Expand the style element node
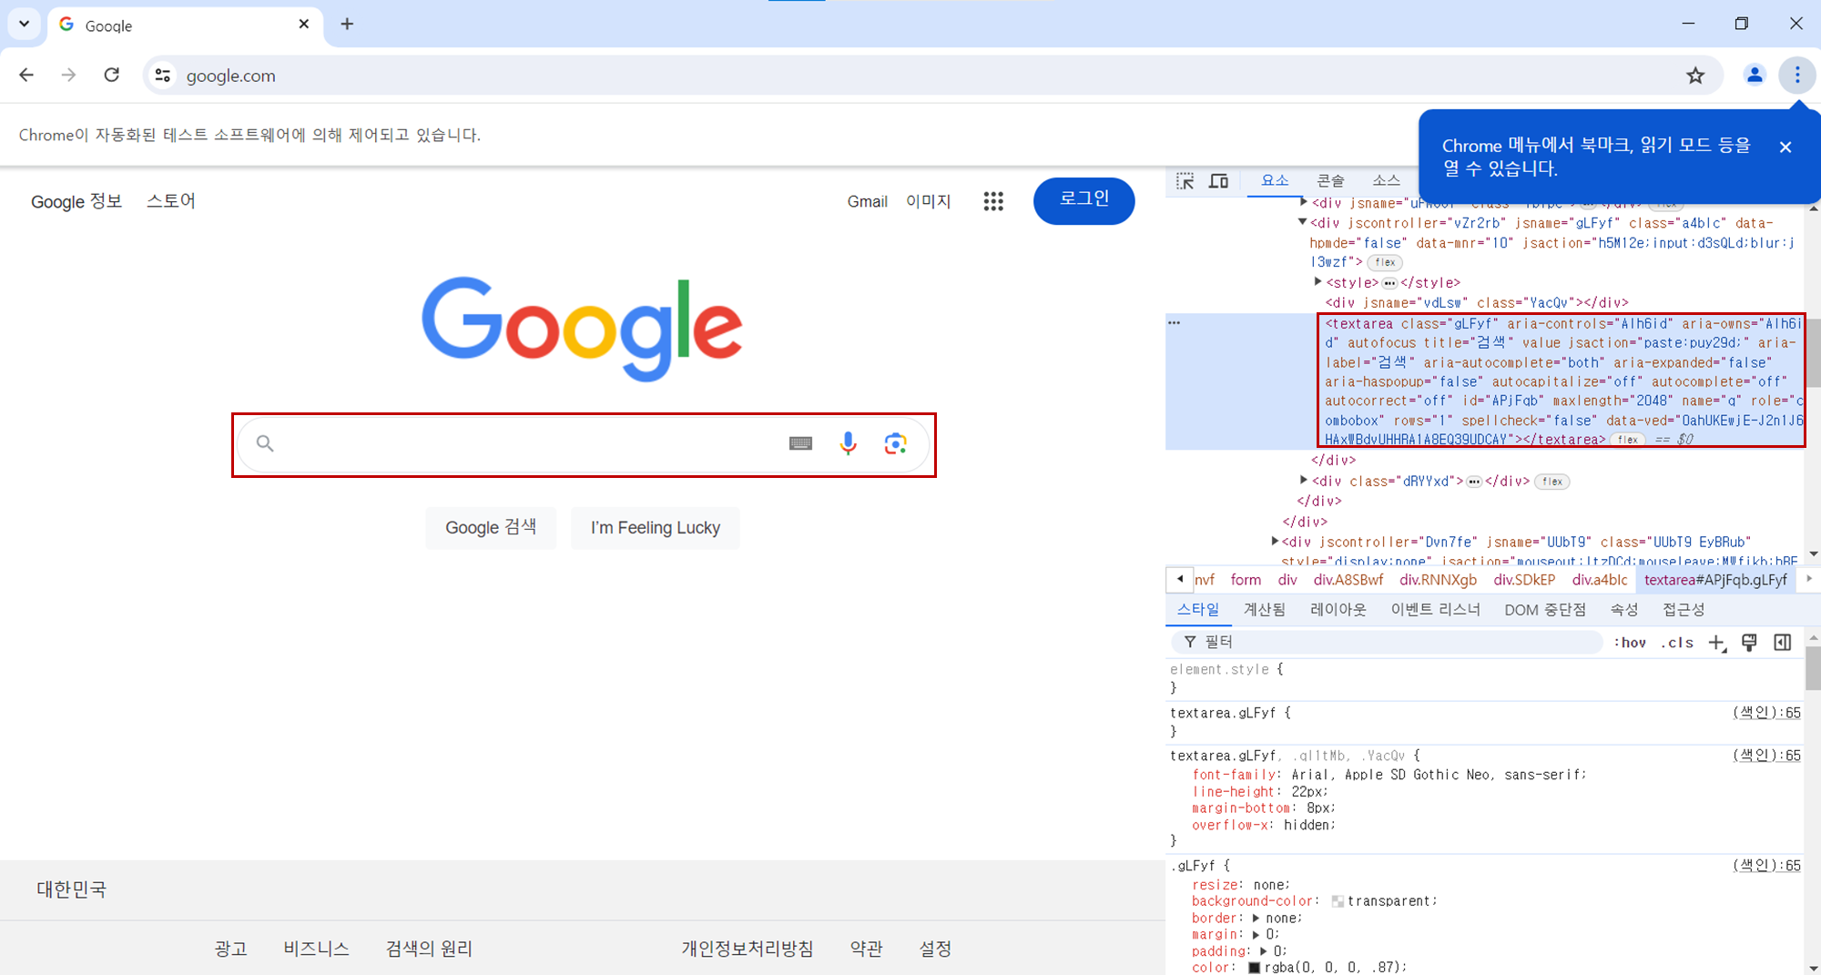1821x975 pixels. pos(1317,282)
